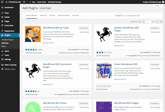Focus the plugin search field
The height and width of the screenshot is (112, 165).
click(x=143, y=16)
